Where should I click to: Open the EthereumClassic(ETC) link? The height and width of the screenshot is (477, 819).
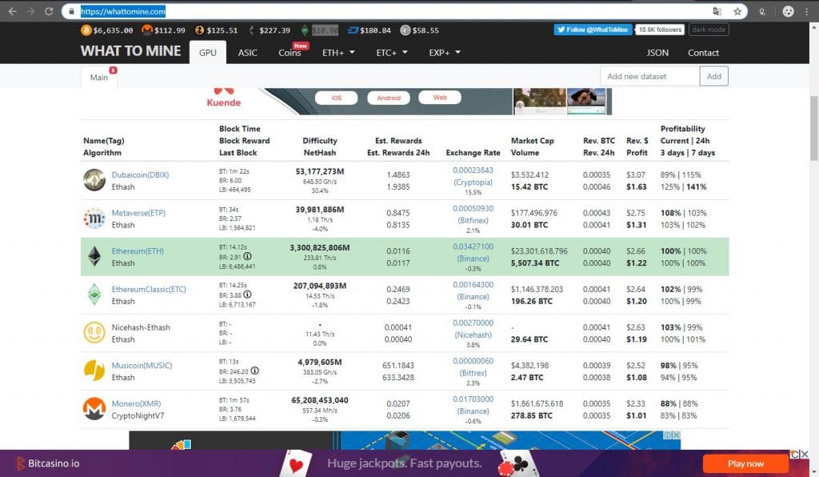click(x=148, y=289)
